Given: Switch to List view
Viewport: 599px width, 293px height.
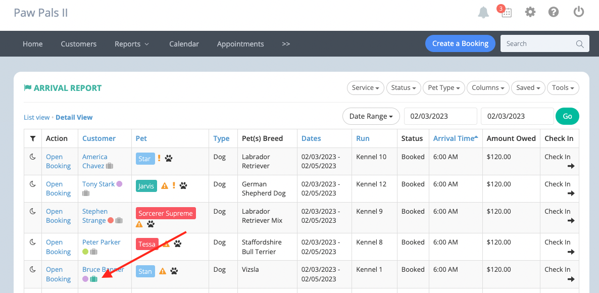Looking at the screenshot, I should (37, 117).
